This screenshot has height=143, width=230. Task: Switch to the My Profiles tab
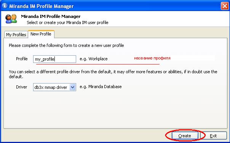(x=16, y=35)
